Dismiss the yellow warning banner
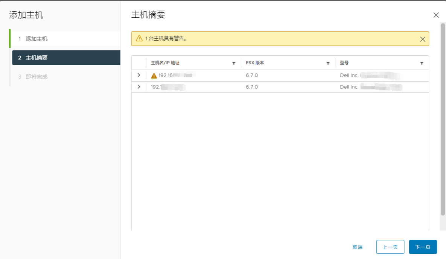The image size is (446, 259). pyautogui.click(x=423, y=39)
